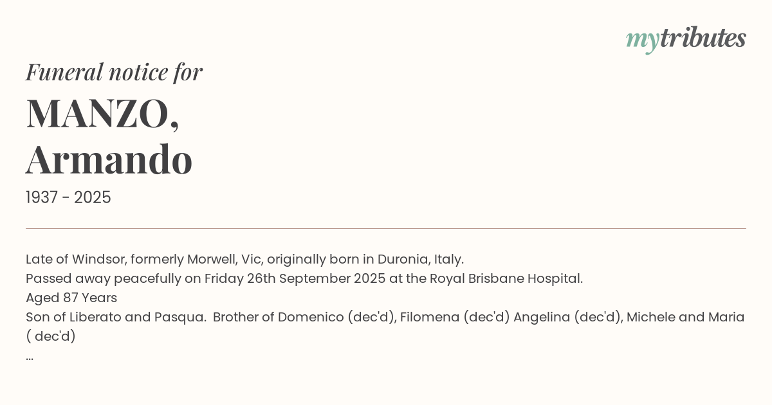Click the horizontal divider line below the years

click(386, 228)
